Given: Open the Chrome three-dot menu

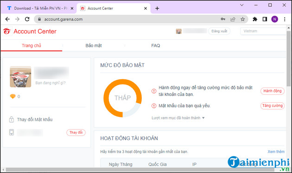Looking at the screenshot, I should tap(285, 19).
